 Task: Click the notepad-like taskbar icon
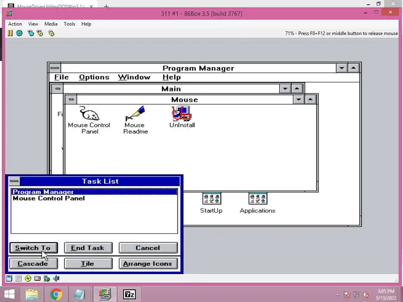click(80, 294)
